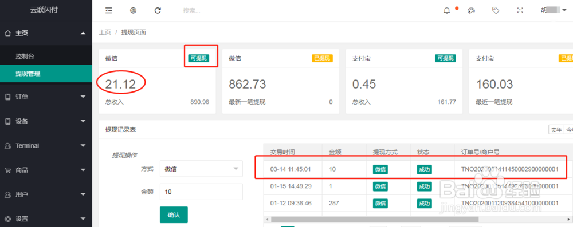This screenshot has width=573, height=227.
Task: Click the 微信 可提现 badge
Action: tap(199, 58)
